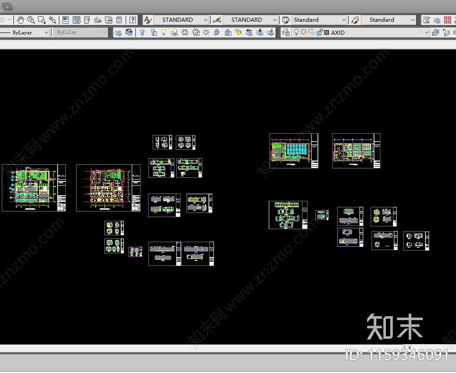The height and width of the screenshot is (373, 456).
Task: Open the QuickCalc calculator icon
Action: pyautogui.click(x=119, y=20)
